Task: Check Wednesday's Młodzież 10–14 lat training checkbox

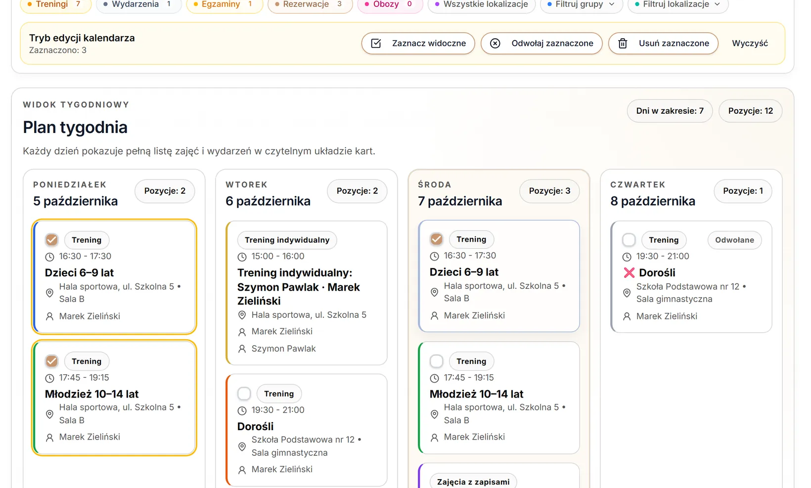Action: [436, 361]
